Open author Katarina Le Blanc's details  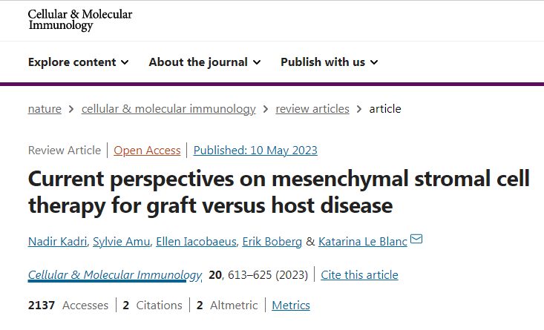363,240
